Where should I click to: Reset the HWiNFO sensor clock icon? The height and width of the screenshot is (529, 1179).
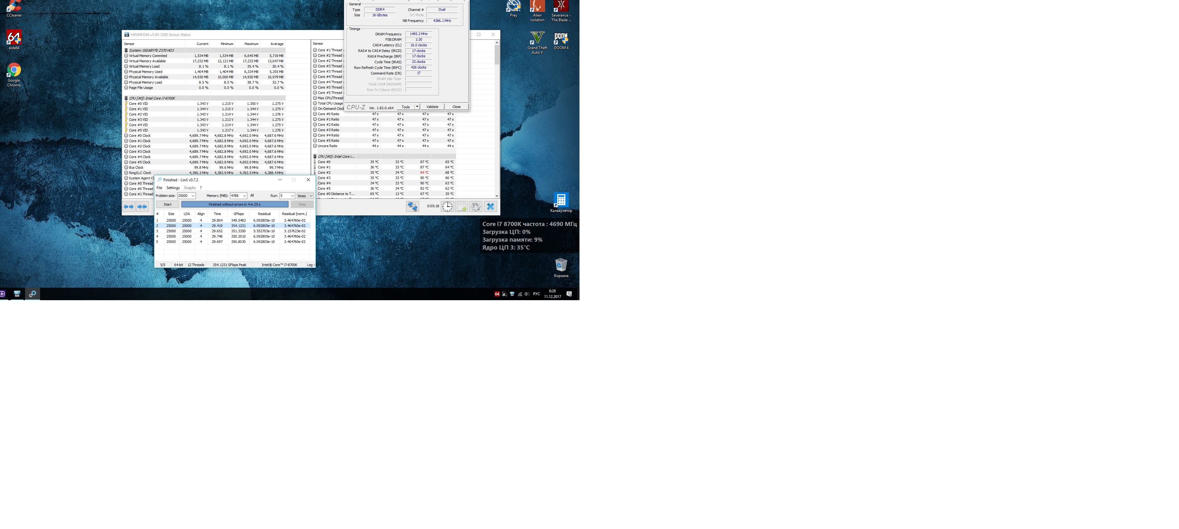[447, 206]
